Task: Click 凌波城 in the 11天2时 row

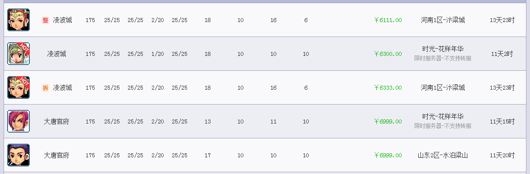Action: pyautogui.click(x=56, y=54)
